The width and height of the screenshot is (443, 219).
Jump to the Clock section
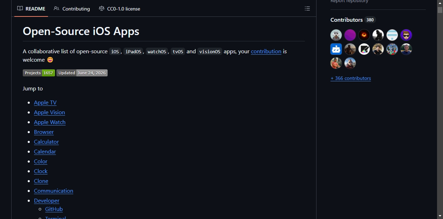41,171
